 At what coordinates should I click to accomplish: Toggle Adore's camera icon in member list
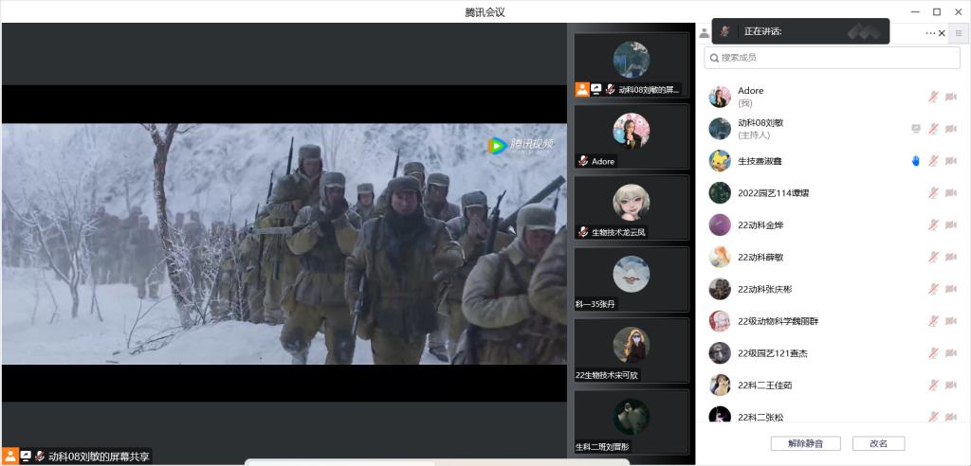951,97
